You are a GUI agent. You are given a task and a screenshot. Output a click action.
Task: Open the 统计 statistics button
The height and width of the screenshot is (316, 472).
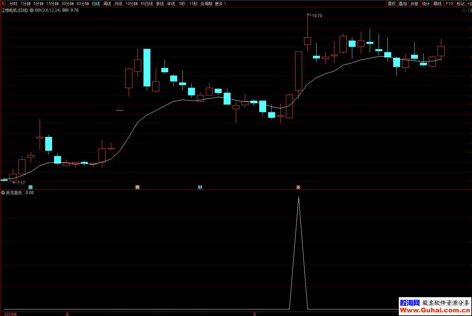click(x=426, y=4)
